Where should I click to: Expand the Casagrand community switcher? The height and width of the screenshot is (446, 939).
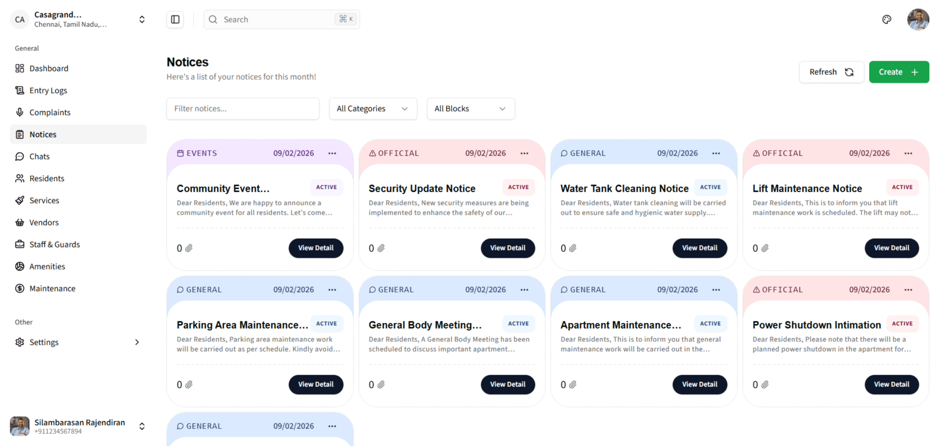142,20
